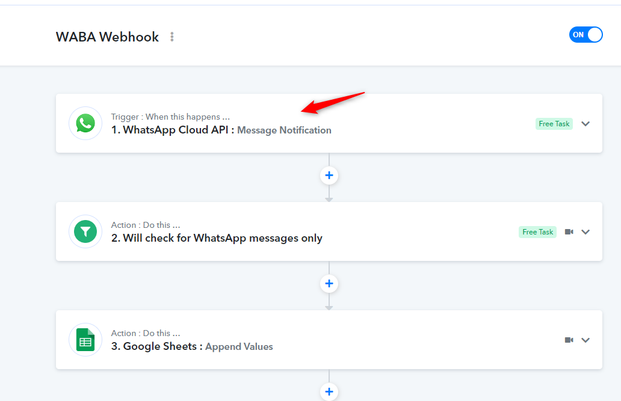Click 'Action : Do this ...' on the filter step

click(x=146, y=225)
